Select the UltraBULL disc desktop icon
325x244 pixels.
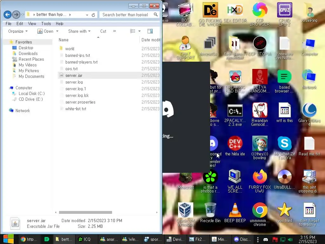click(x=284, y=180)
